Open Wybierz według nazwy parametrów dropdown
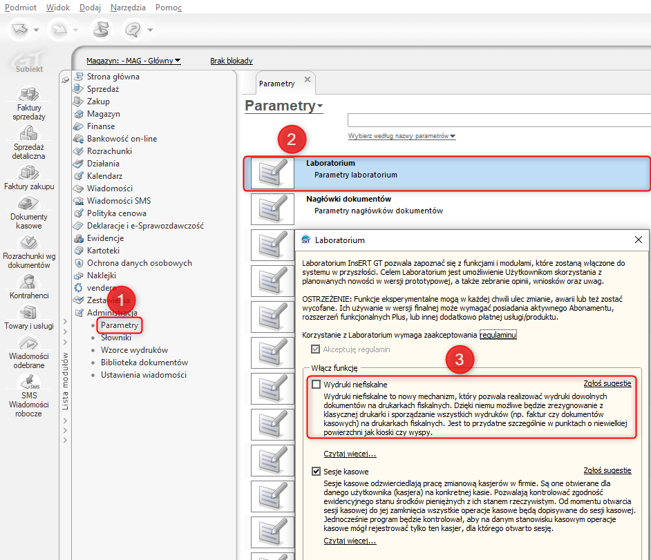Image resolution: width=651 pixels, height=560 pixels. 402,136
